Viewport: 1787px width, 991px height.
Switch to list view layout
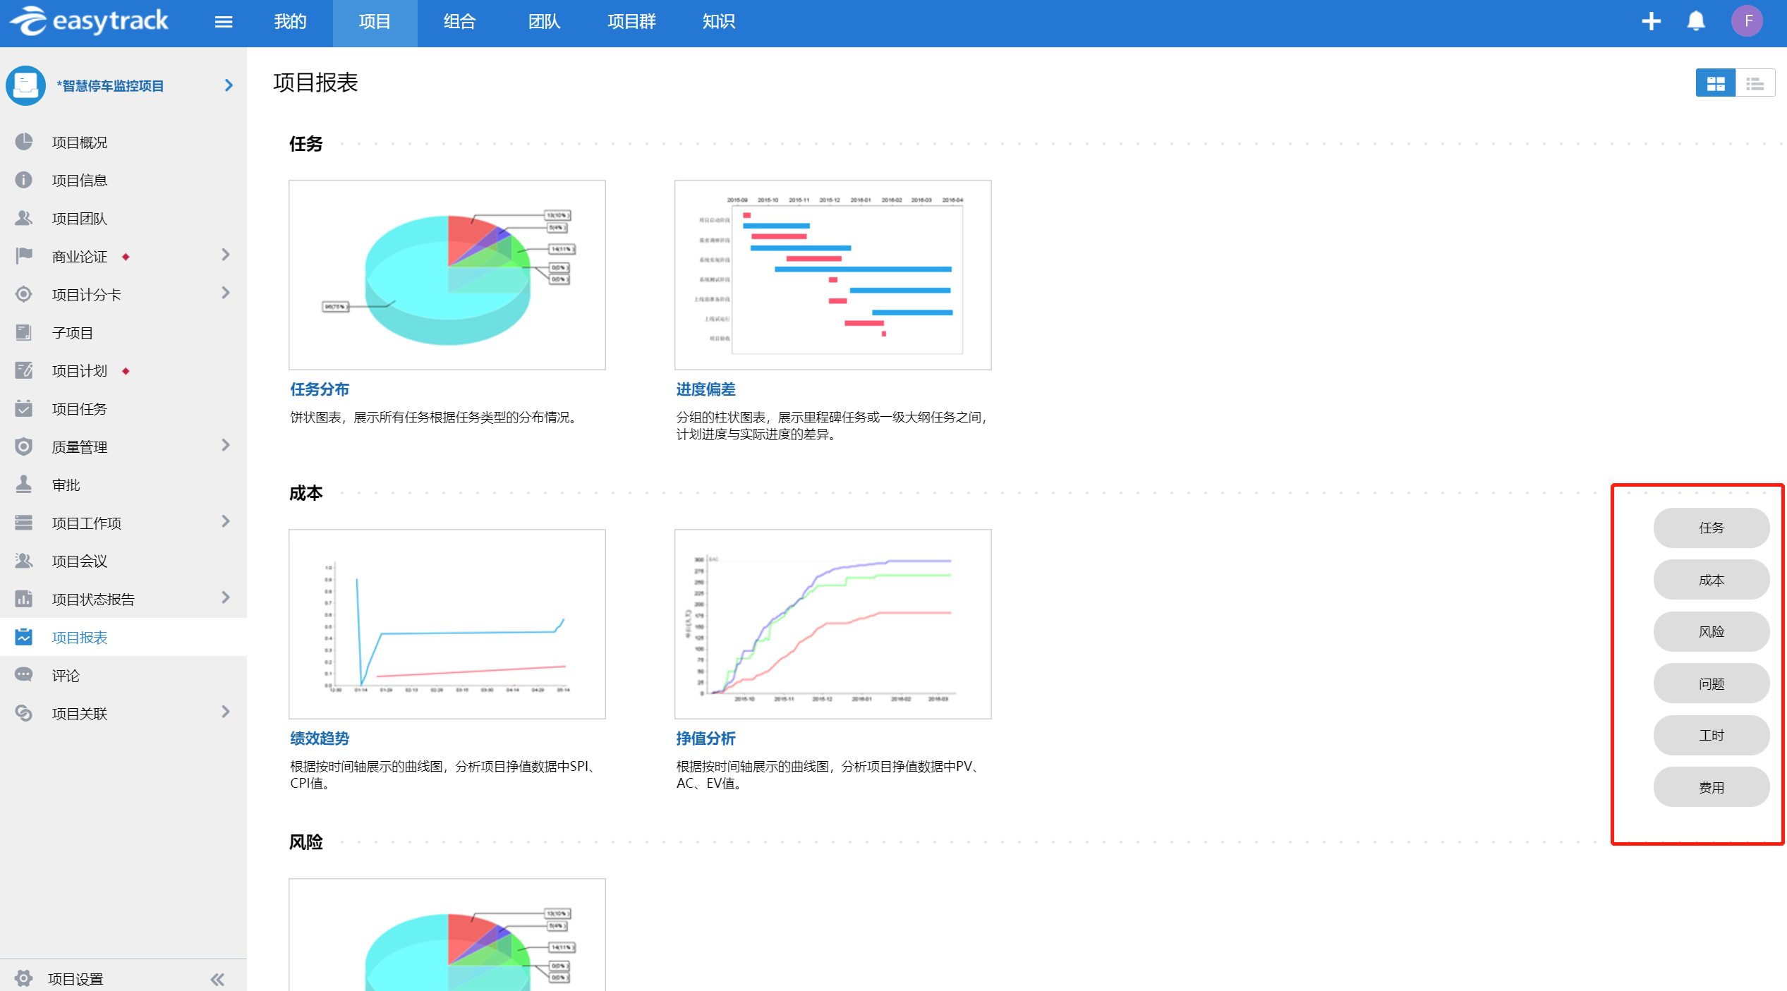(1755, 84)
